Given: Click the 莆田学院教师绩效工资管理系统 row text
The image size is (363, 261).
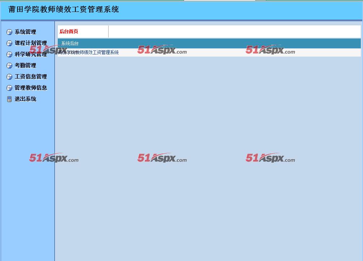Looking at the screenshot, I should coord(88,53).
